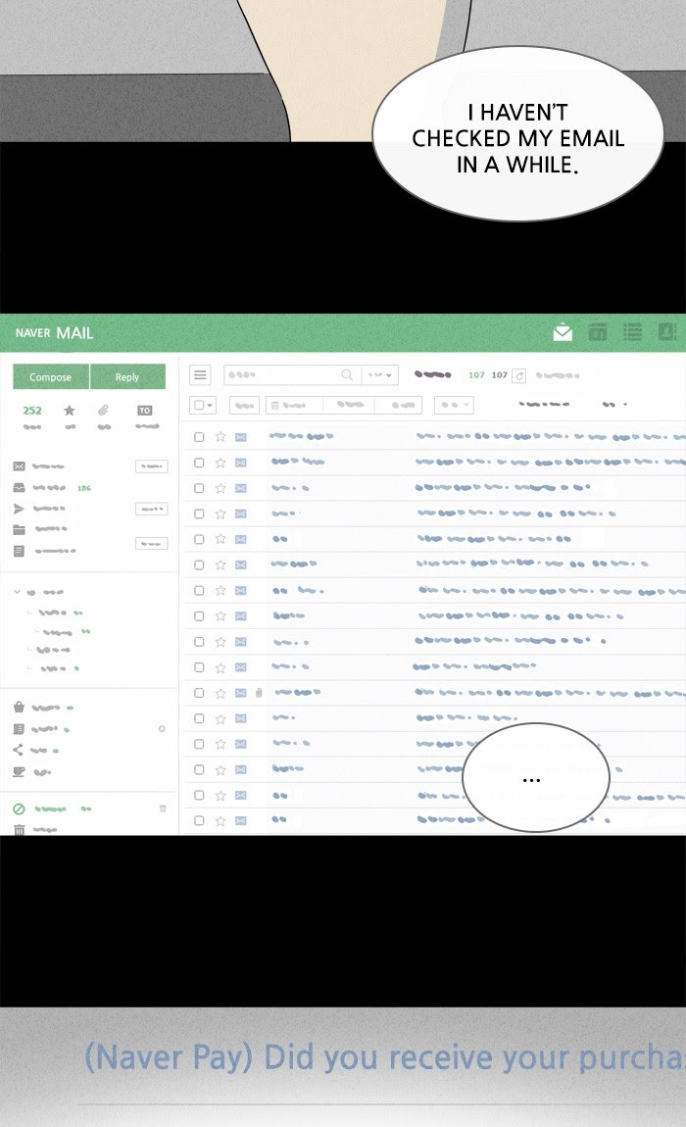Click the refresh icon next to 107
This screenshot has height=1127, width=686.
[x=519, y=375]
